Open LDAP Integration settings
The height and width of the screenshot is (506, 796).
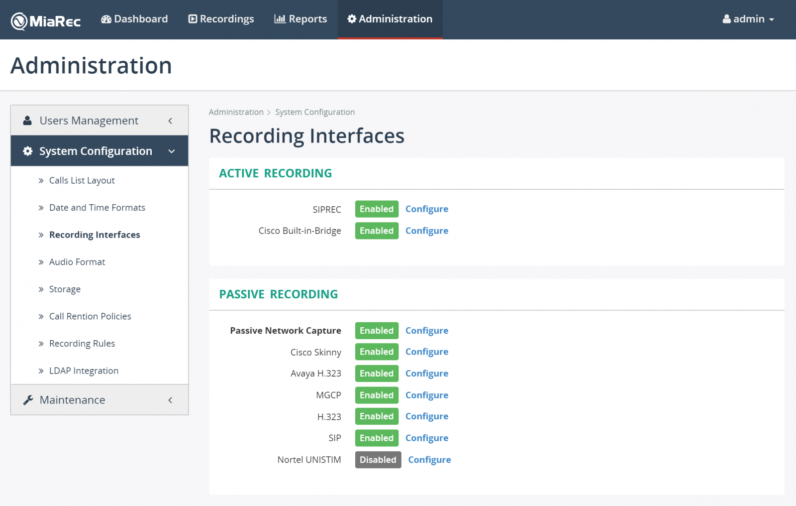pyautogui.click(x=84, y=371)
